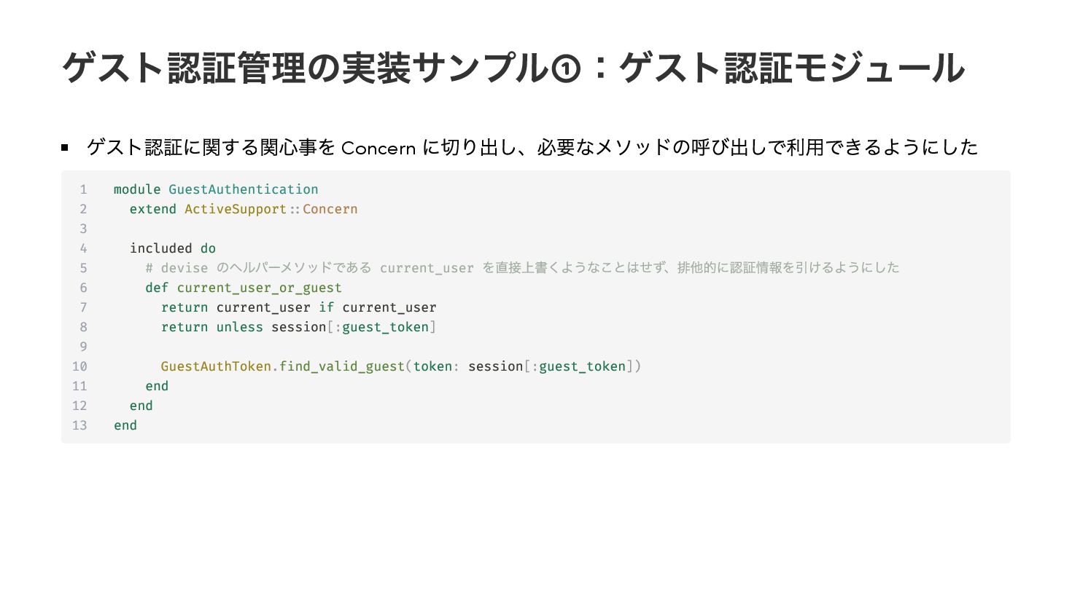The image size is (1072, 603).
Task: Click the "if" keyword on line 7
Action: pyautogui.click(x=326, y=307)
